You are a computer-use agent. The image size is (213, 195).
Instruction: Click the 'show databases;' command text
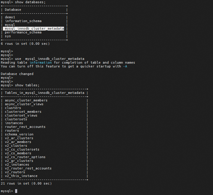coord(30,2)
